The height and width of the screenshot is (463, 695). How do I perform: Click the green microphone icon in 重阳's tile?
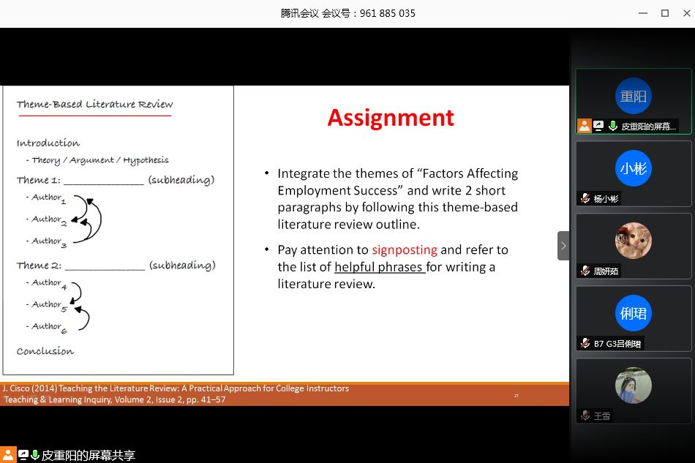[x=612, y=126]
